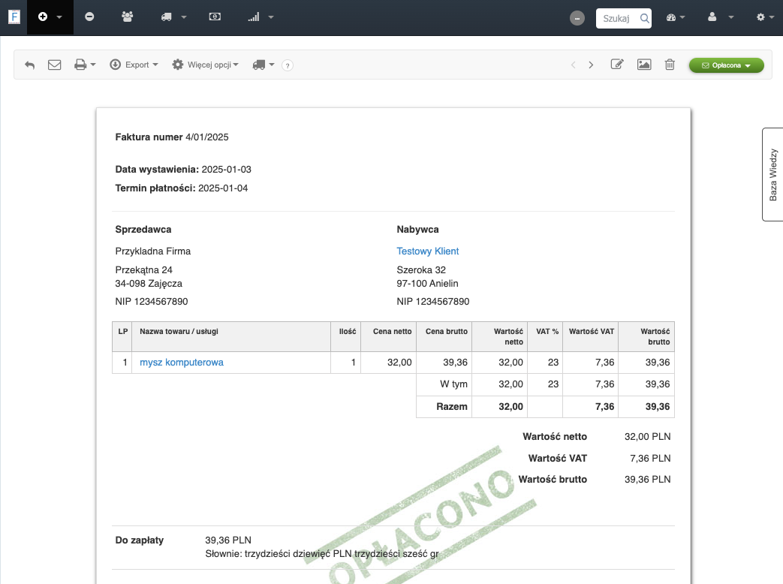Click the Przekątna 24 address line
This screenshot has width=783, height=584.
pyautogui.click(x=144, y=270)
